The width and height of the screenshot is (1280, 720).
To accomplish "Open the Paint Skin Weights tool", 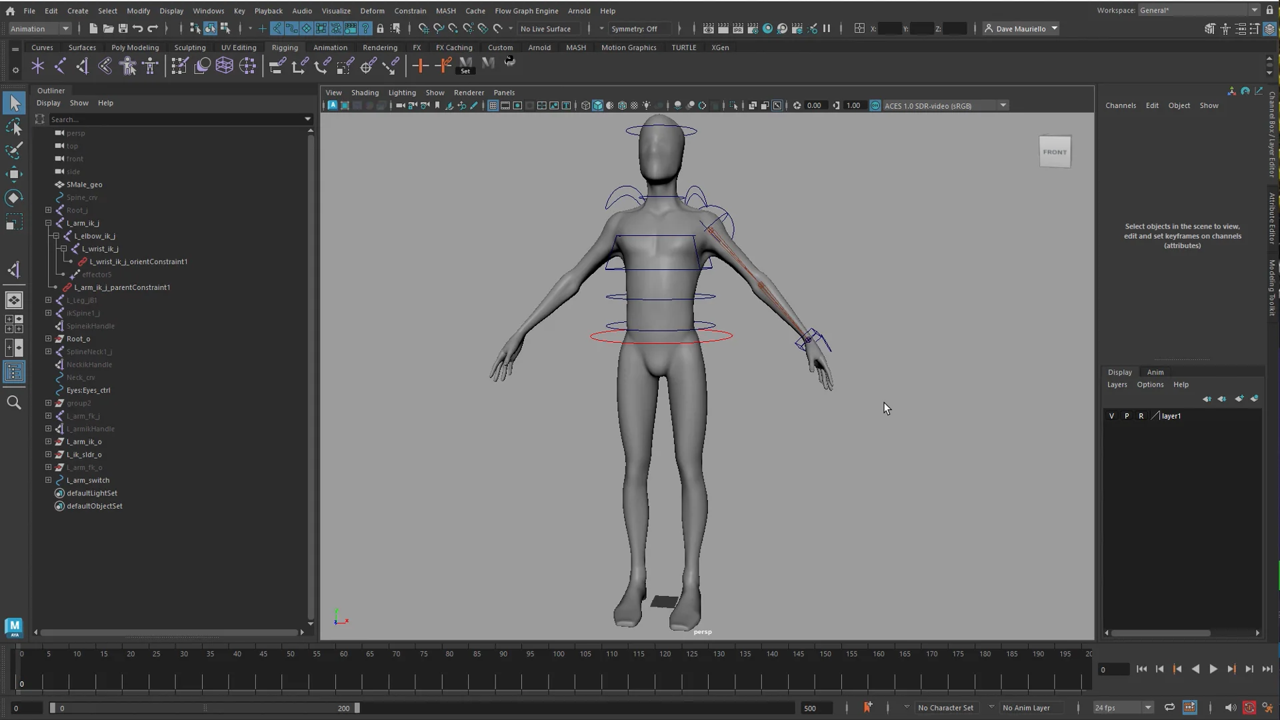I will 179,65.
